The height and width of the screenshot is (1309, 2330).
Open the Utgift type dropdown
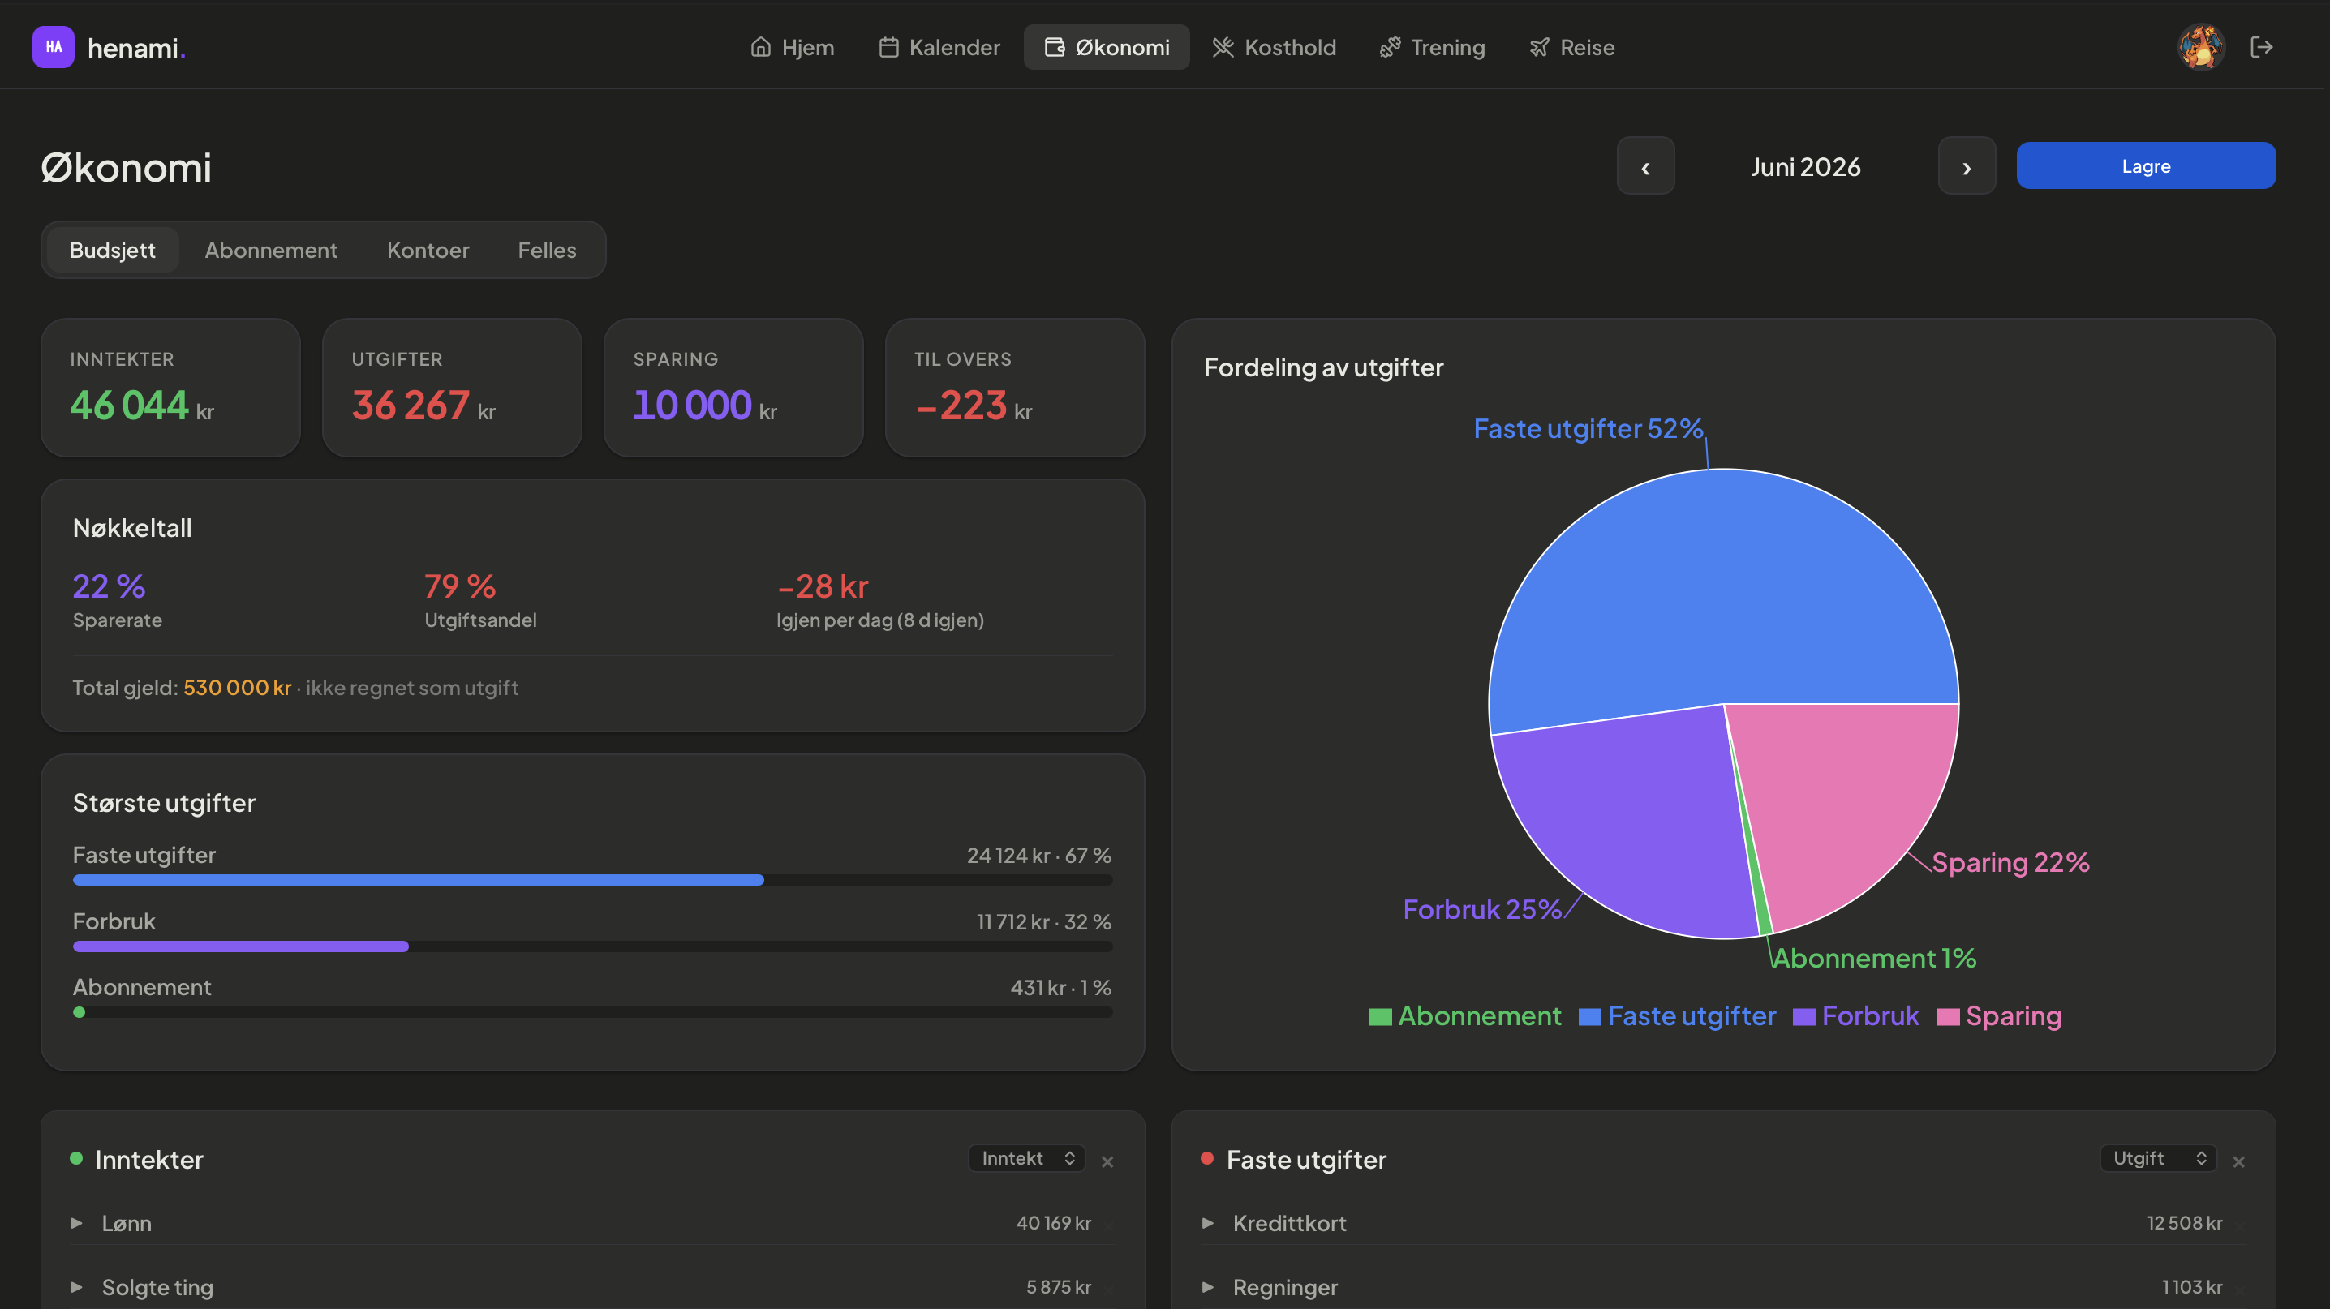tap(2158, 1158)
